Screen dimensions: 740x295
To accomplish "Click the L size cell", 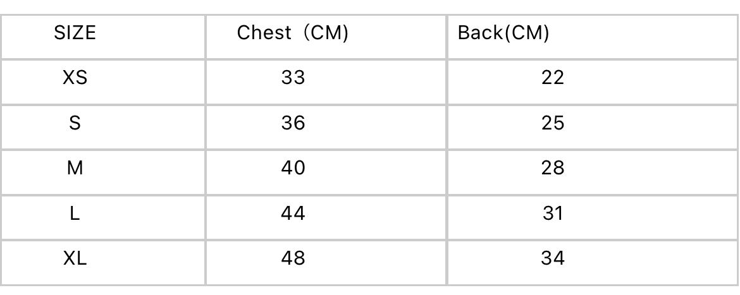I will 75,214.
